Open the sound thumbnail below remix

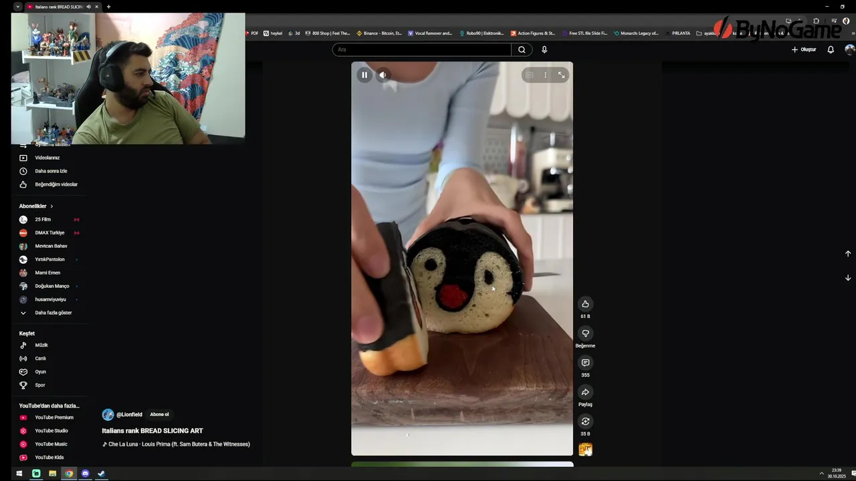(x=585, y=450)
